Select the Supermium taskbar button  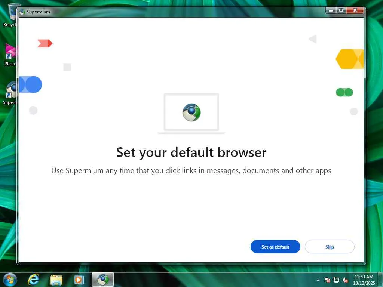click(103, 280)
